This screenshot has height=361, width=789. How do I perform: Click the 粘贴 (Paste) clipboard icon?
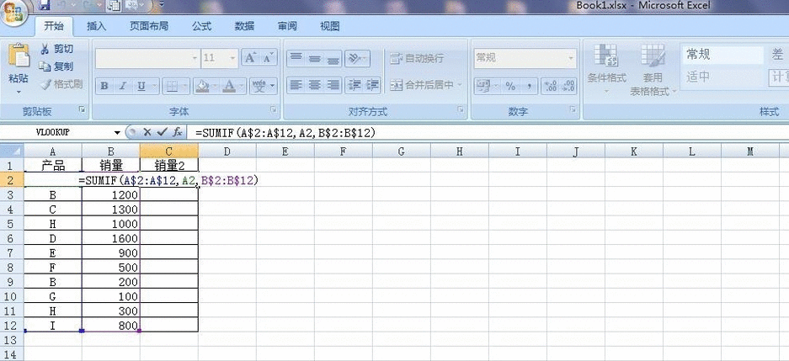tap(19, 63)
